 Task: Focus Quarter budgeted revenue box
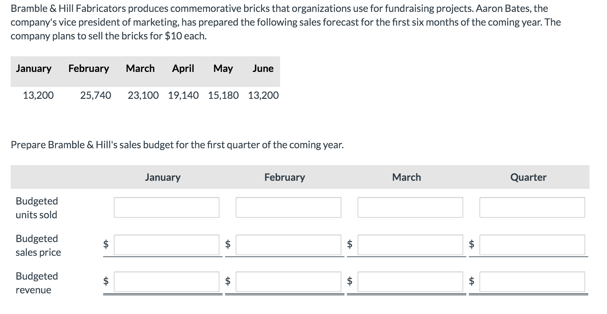[x=532, y=282]
